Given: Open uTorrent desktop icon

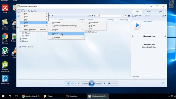Looking at the screenshot, I should (x=5, y=51).
